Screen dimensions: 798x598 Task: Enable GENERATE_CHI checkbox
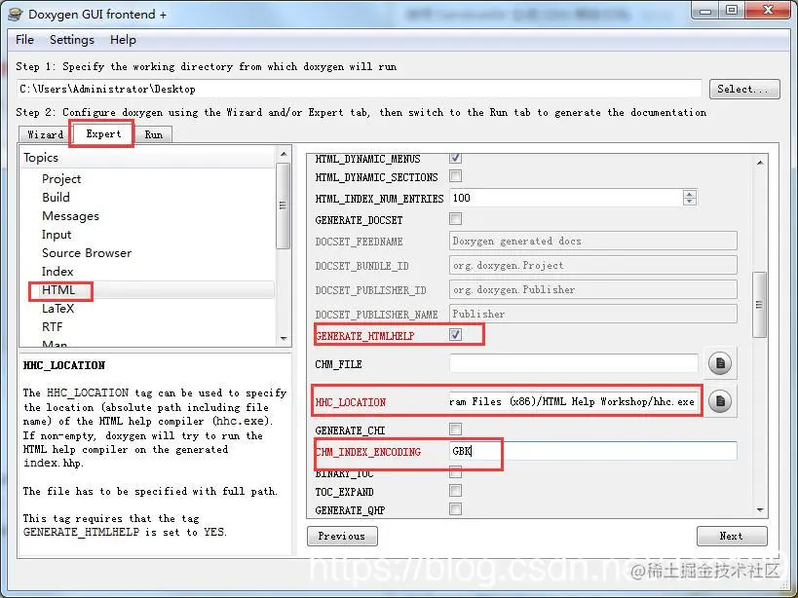click(455, 430)
